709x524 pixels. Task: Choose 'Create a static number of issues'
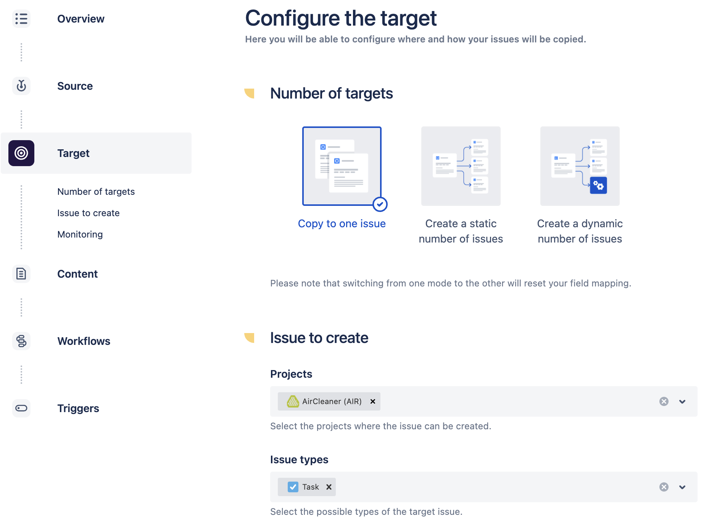coord(461,166)
